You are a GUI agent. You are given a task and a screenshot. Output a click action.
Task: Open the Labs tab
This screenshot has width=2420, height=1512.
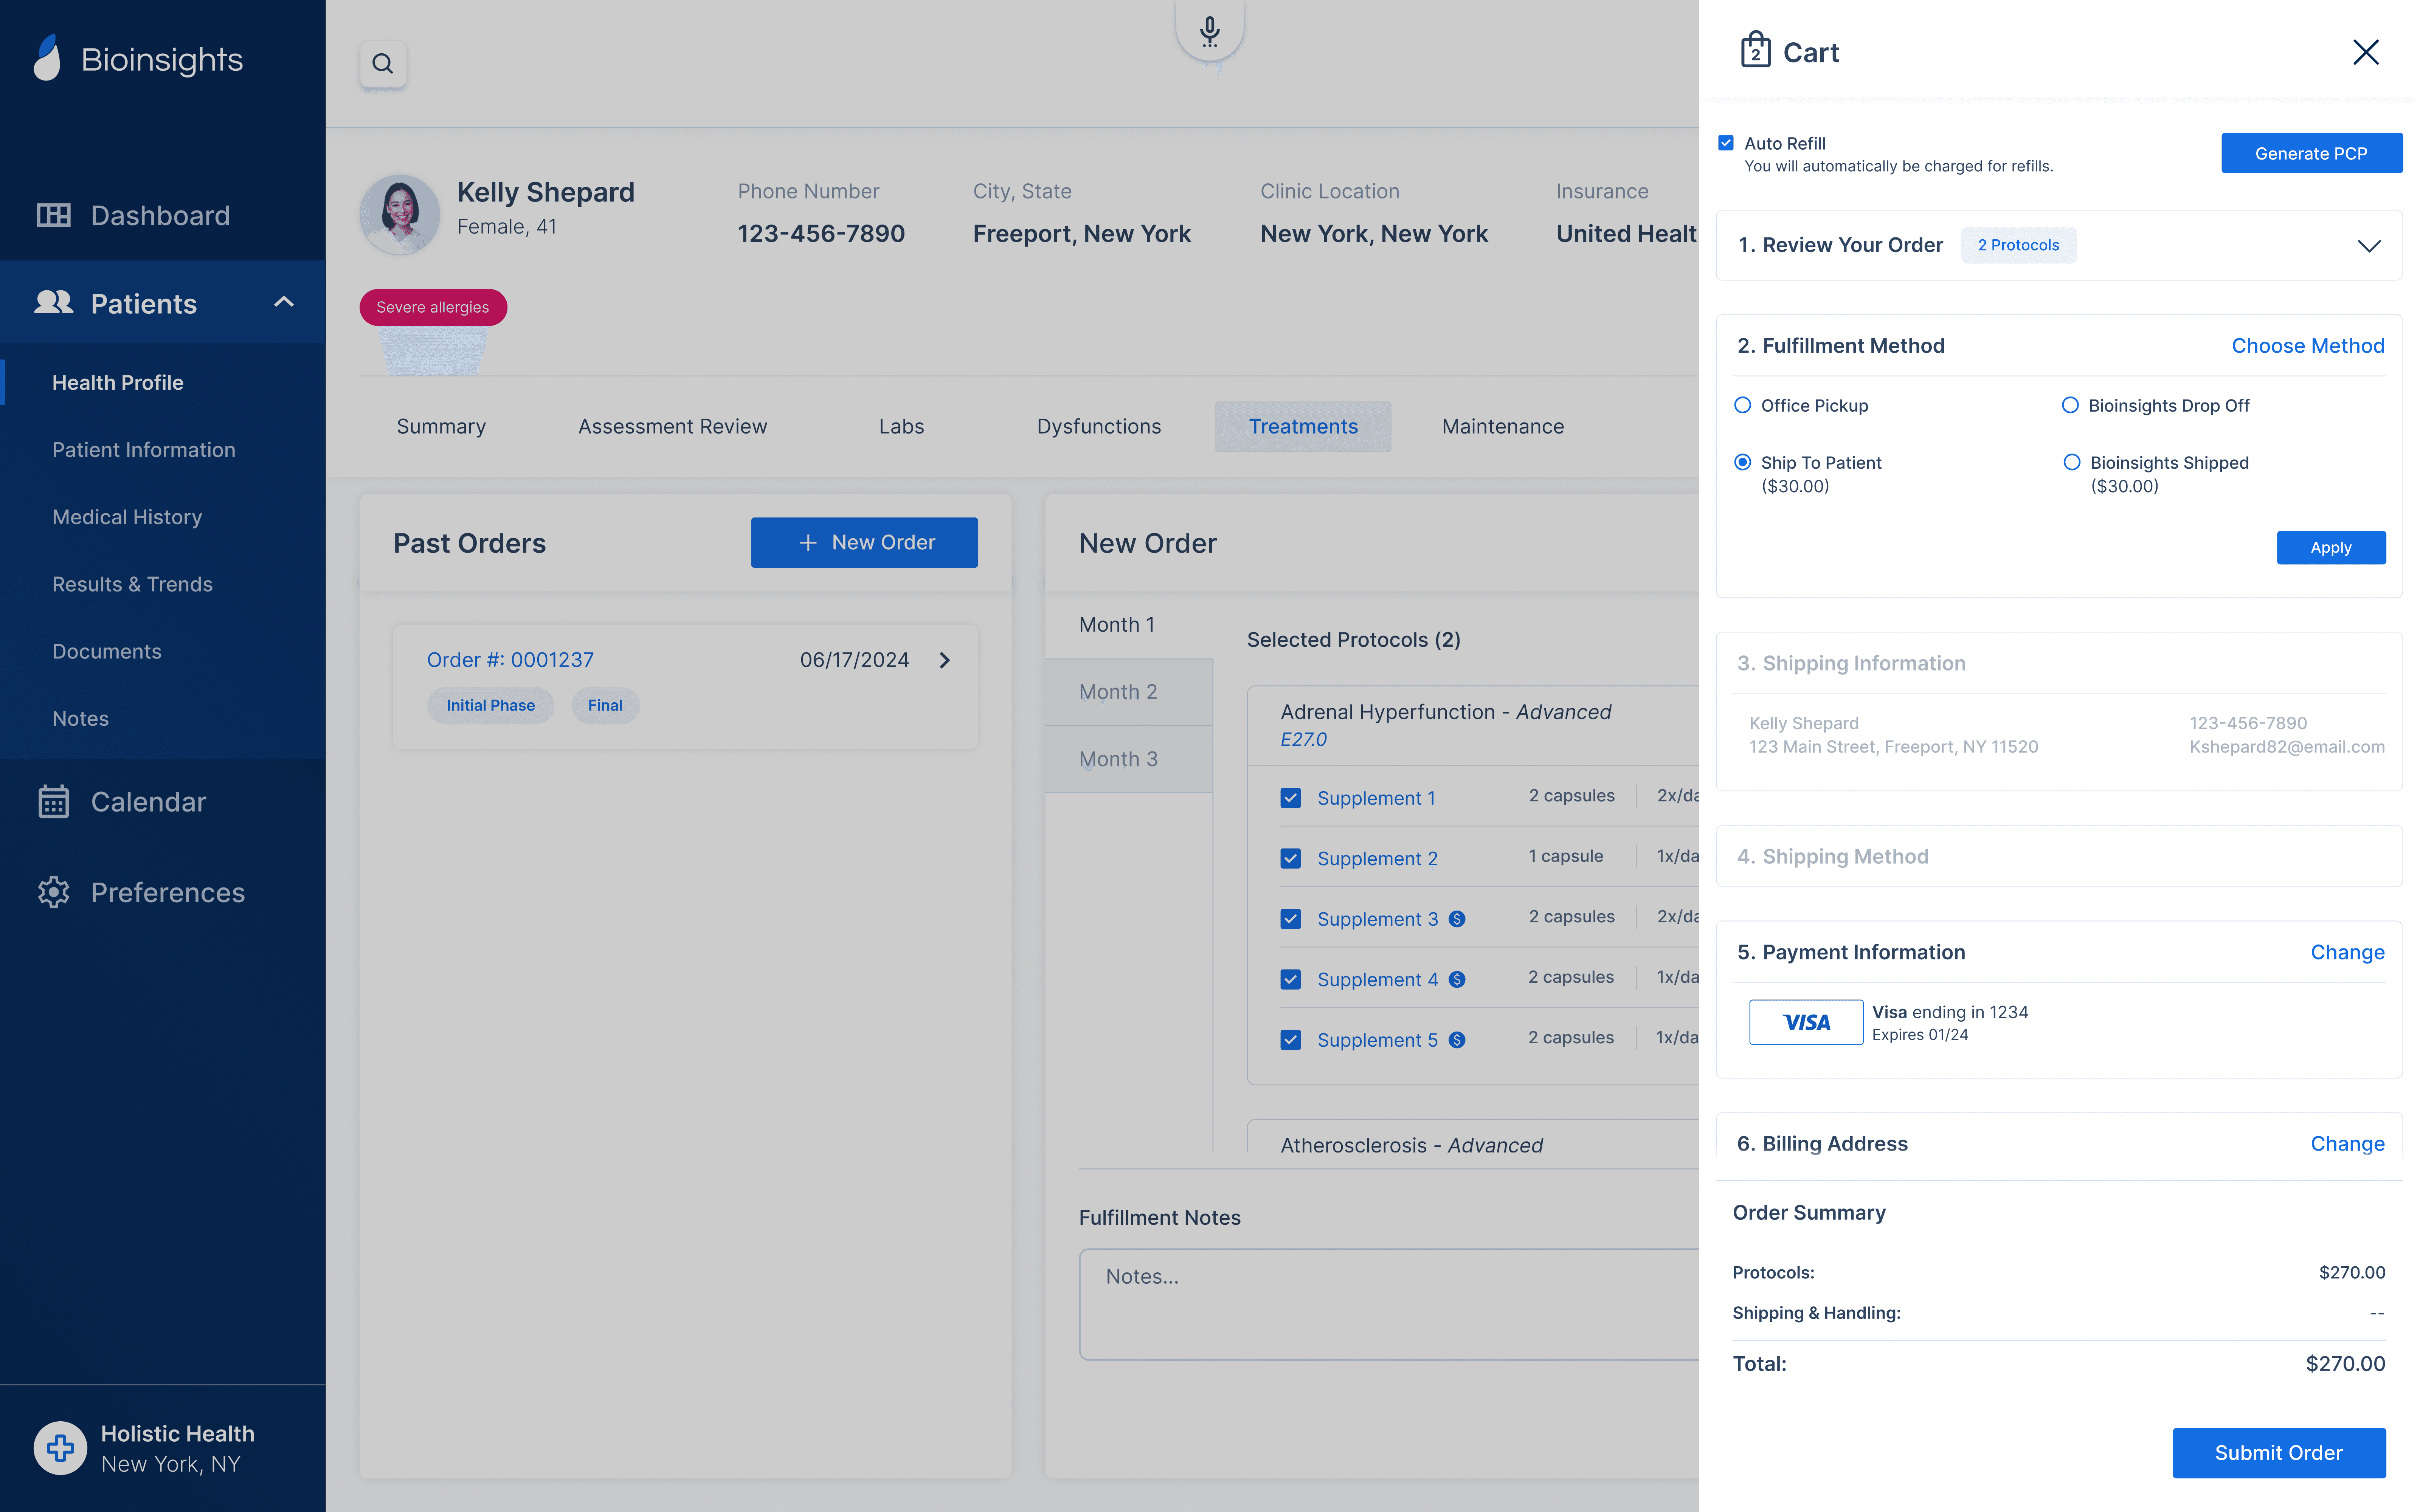(x=901, y=427)
